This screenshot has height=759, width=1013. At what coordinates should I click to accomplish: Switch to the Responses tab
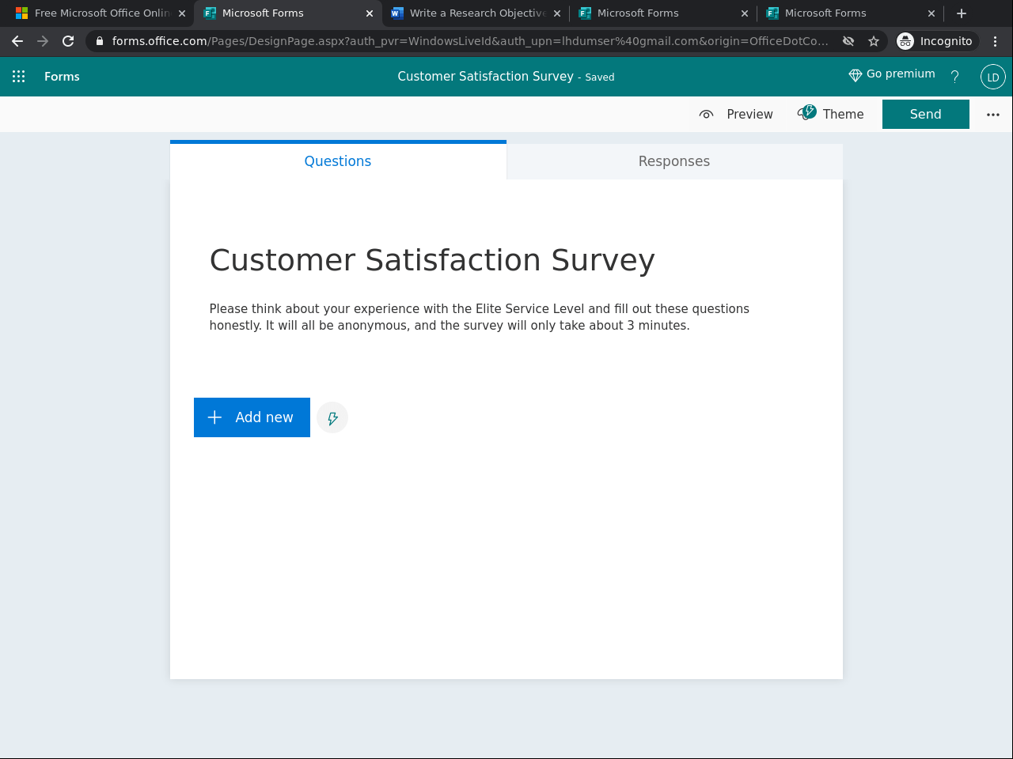point(673,160)
